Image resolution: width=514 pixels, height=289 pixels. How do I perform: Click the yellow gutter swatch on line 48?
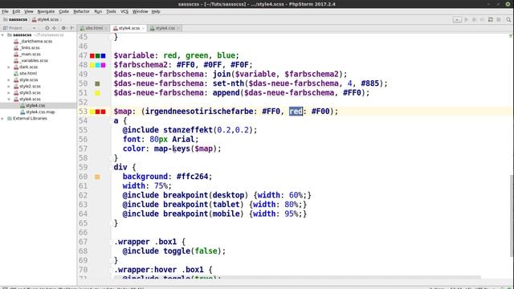coord(92,65)
